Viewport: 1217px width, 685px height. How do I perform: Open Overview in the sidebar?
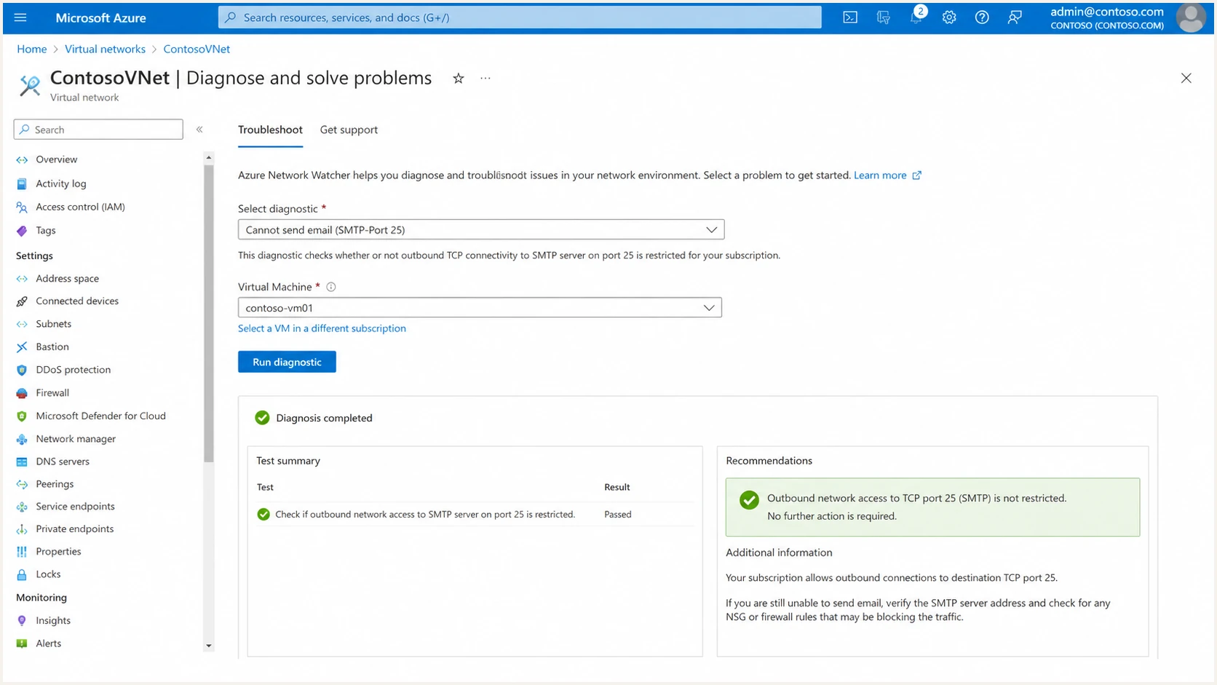(x=57, y=159)
